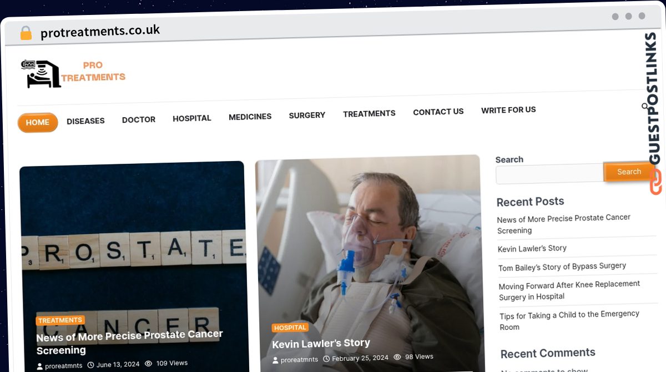Click clock icon next to June 13, 2024

click(x=90, y=365)
